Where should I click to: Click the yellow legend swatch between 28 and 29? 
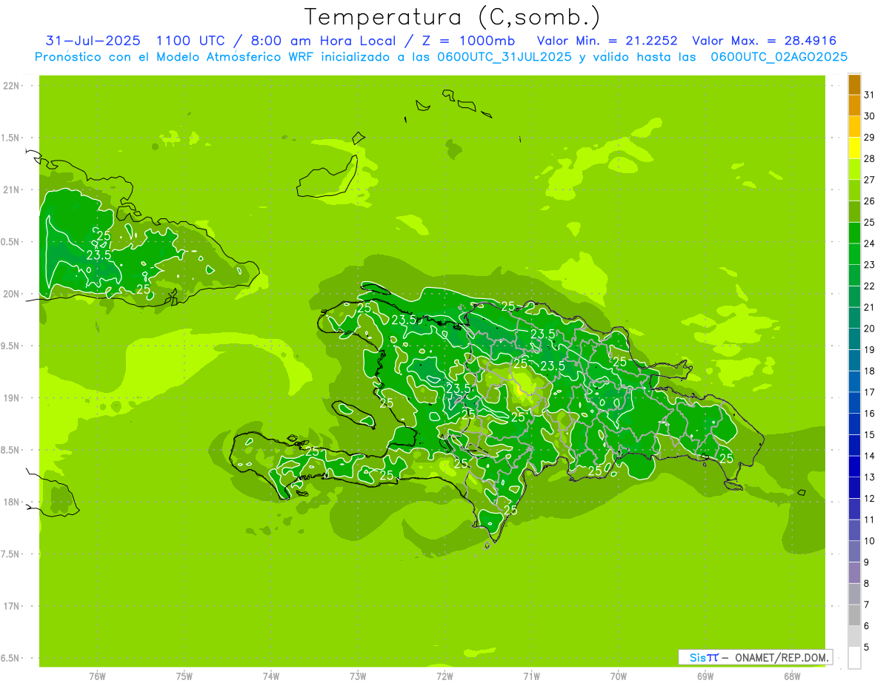[854, 147]
